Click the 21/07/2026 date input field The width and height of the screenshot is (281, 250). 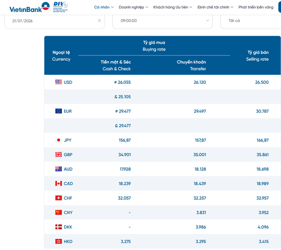pyautogui.click(x=54, y=21)
